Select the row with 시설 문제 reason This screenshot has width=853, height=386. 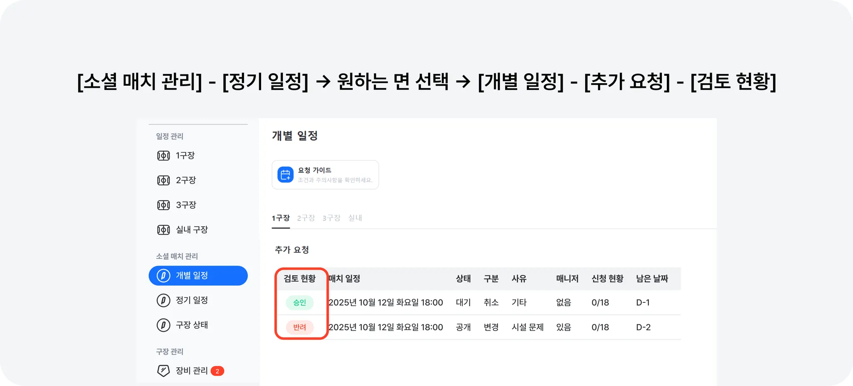[x=527, y=327]
